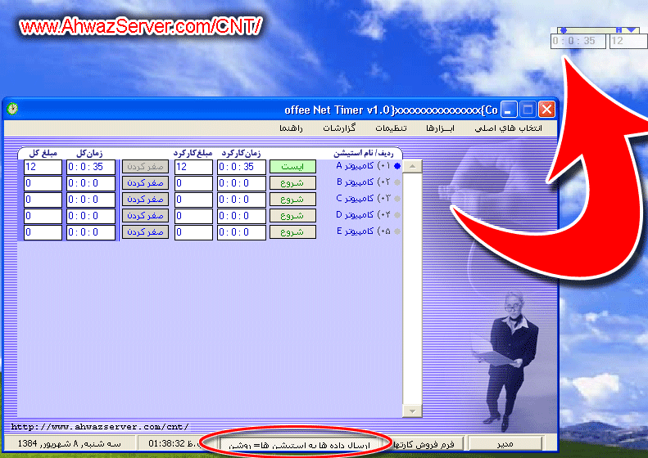Expand the blue down arrow on the mini widget
Image resolution: width=648 pixels, height=458 pixels.
click(x=631, y=30)
